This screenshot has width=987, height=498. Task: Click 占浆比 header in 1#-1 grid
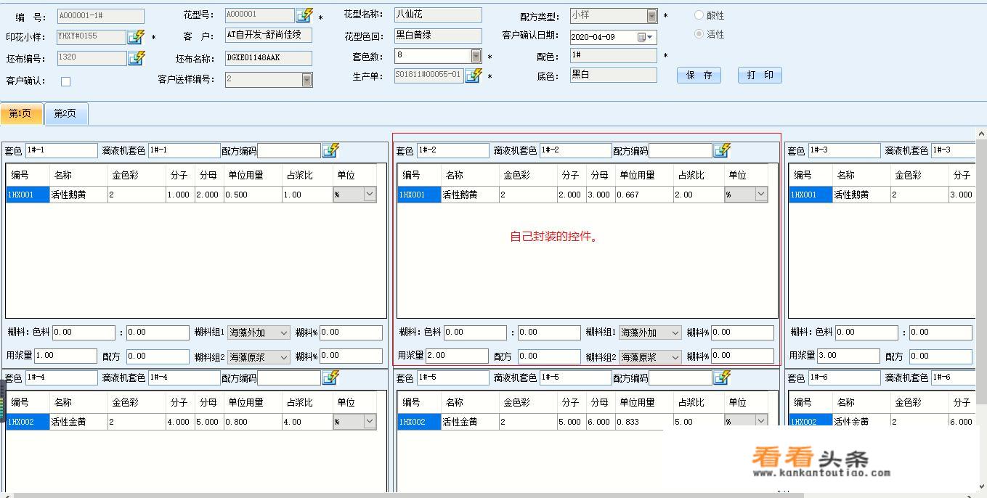click(x=307, y=175)
